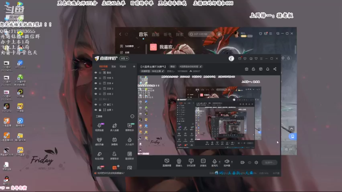This screenshot has width=342, height=192.
Task: Edit the 英雄联盟 game category tag
Action: point(152,71)
